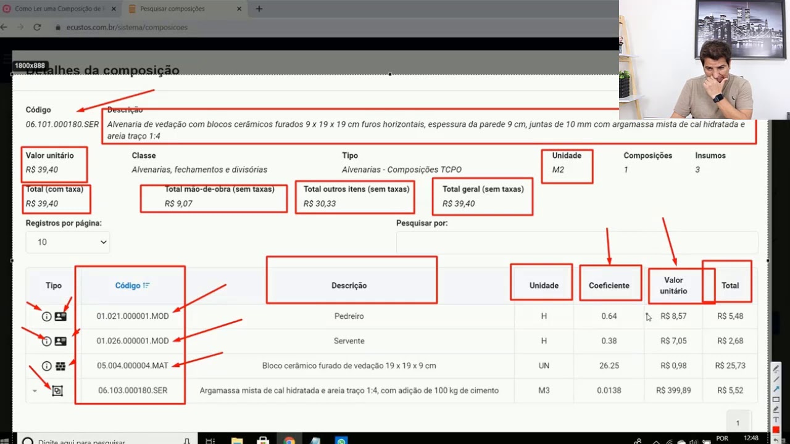Screen dimensions: 790x444
Task: Click Total mão-de-obra value R$ 9,07
Action: click(x=178, y=203)
